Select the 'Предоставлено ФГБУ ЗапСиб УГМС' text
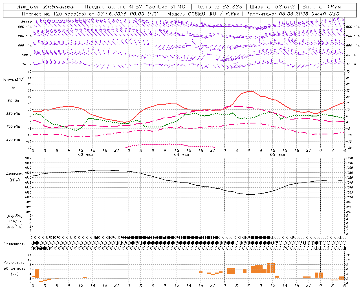361x288 pixels. [x=137, y=7]
